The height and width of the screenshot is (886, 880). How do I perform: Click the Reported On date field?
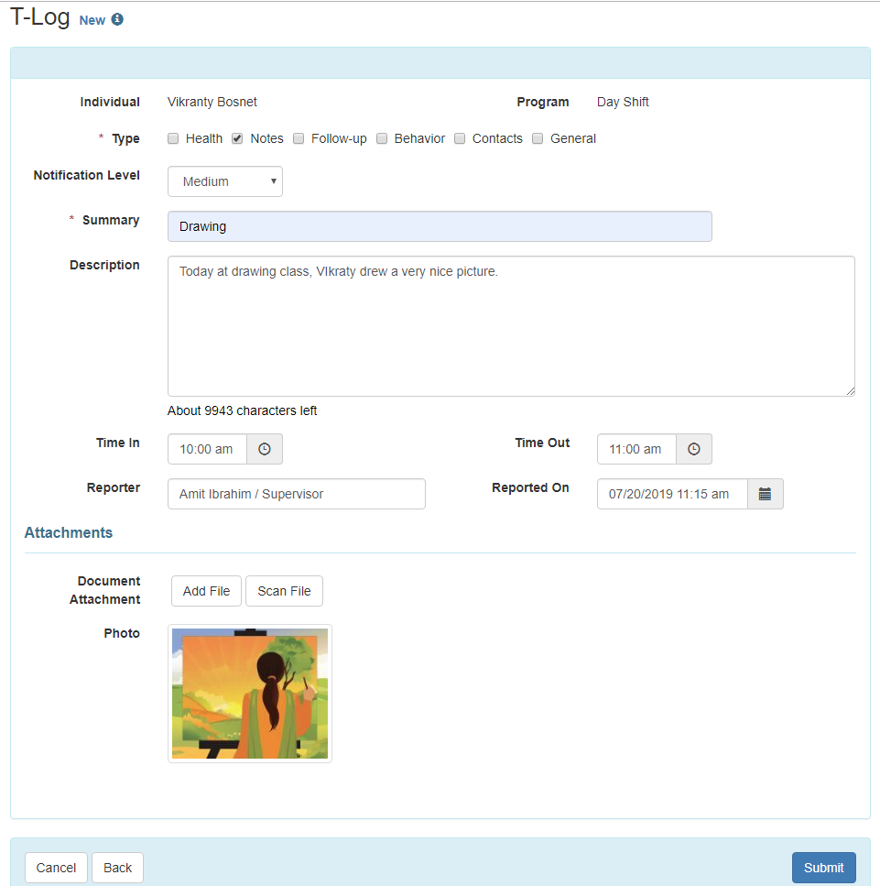coord(672,494)
